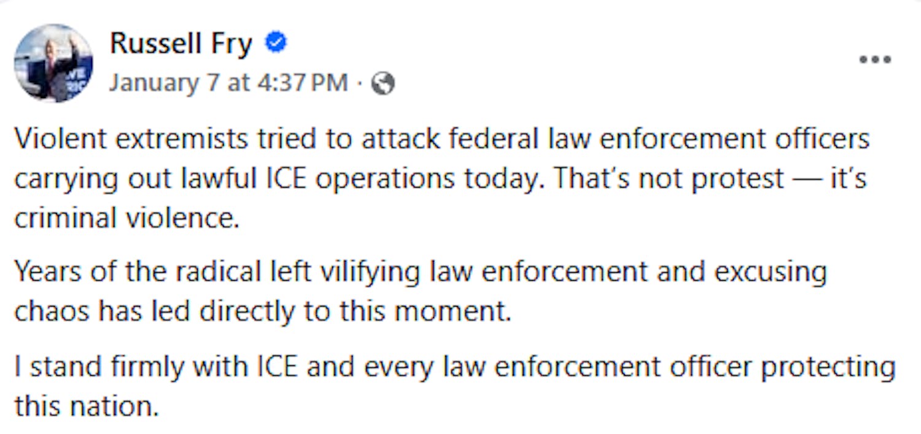Image resolution: width=921 pixels, height=434 pixels.
Task: Click the phrase "criminal violence."
Action: click(x=126, y=218)
